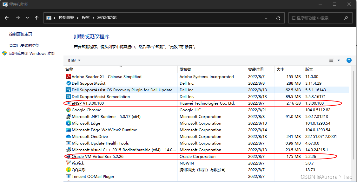Go forward with the forward arrow
The width and height of the screenshot is (357, 182).
tap(18, 18)
